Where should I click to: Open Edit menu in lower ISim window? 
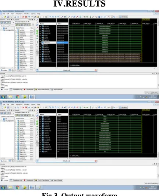click(8, 104)
